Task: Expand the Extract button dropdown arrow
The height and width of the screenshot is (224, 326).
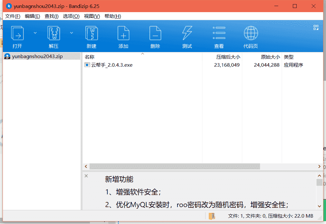Action: pyautogui.click(x=71, y=33)
